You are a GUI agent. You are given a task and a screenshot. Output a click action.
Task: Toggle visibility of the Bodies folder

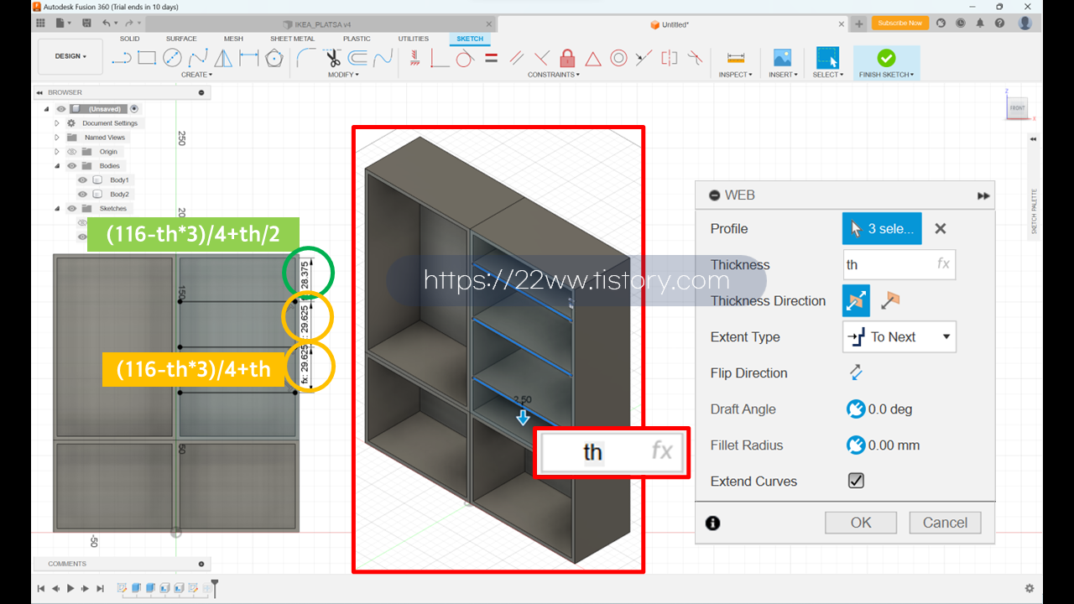[x=71, y=166]
